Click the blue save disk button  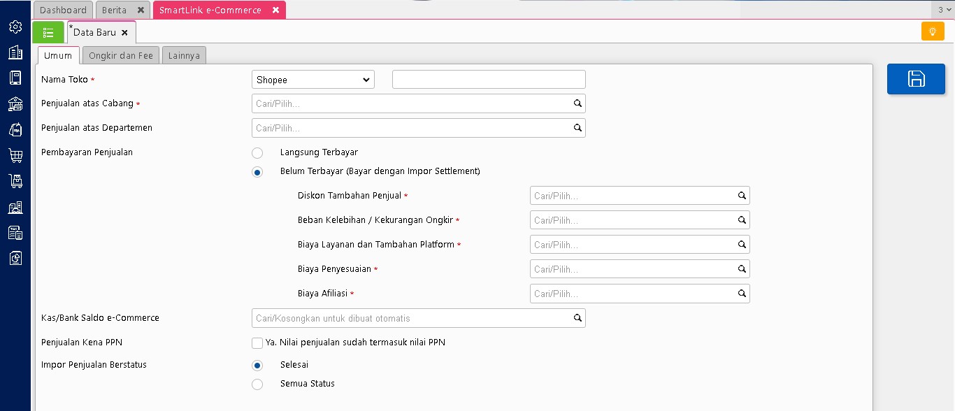[916, 79]
